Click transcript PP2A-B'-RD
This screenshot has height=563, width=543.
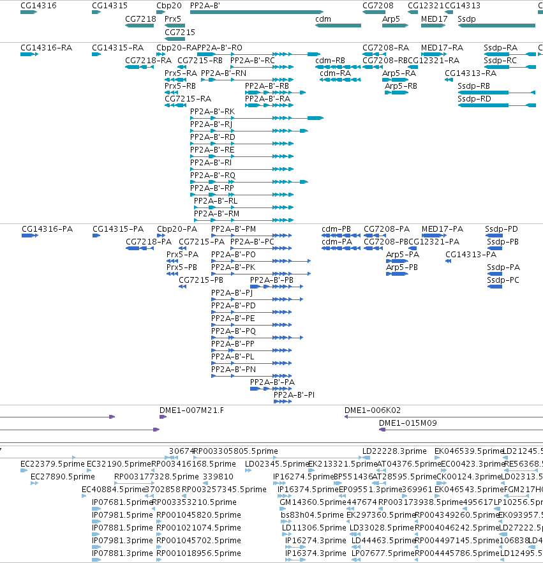coord(212,137)
